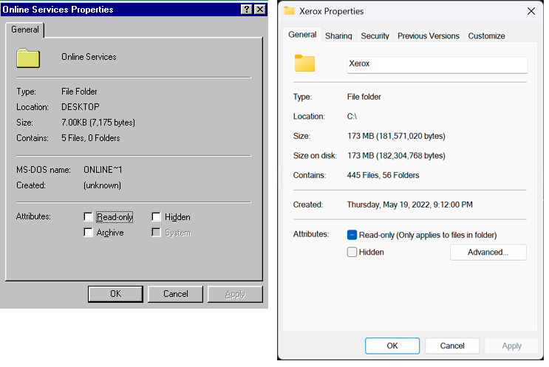Click the '173 MB (182,304,768 bytes)' size on disk

(x=396, y=155)
